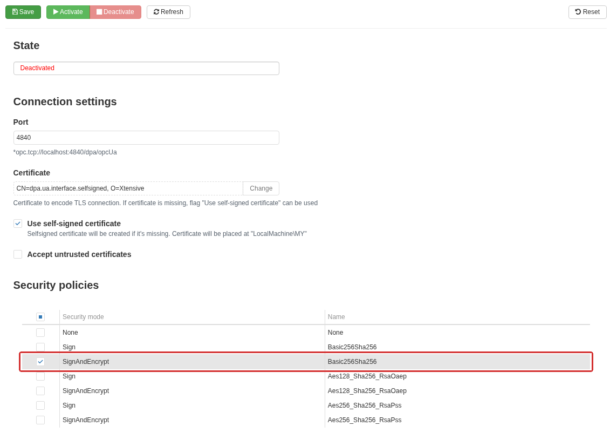Activate the OPC UA interface
The image size is (610, 433).
click(68, 12)
